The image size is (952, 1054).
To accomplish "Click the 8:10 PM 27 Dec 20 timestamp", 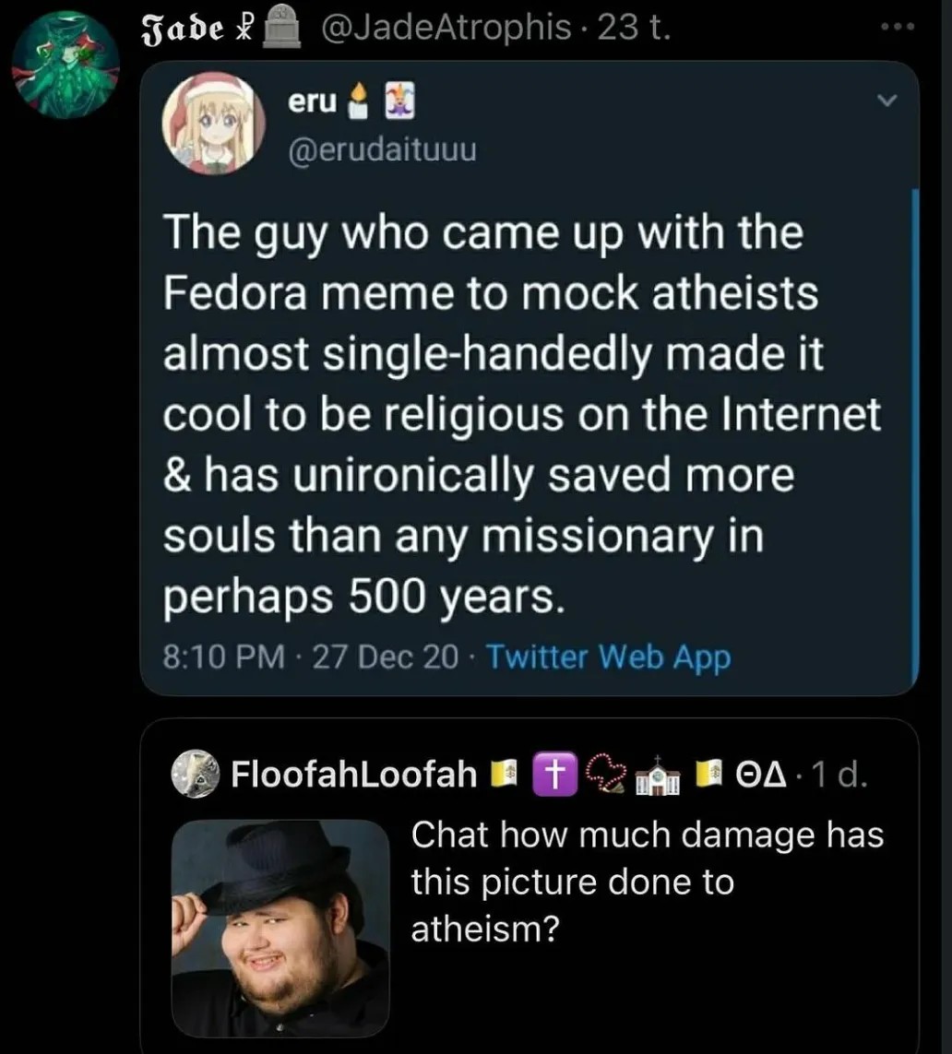I will (311, 657).
